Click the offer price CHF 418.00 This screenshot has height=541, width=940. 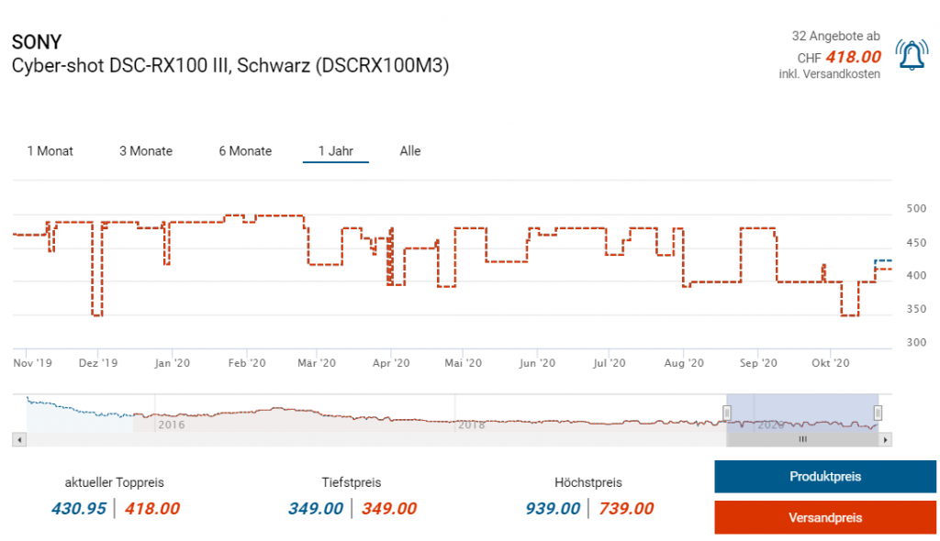click(x=839, y=58)
